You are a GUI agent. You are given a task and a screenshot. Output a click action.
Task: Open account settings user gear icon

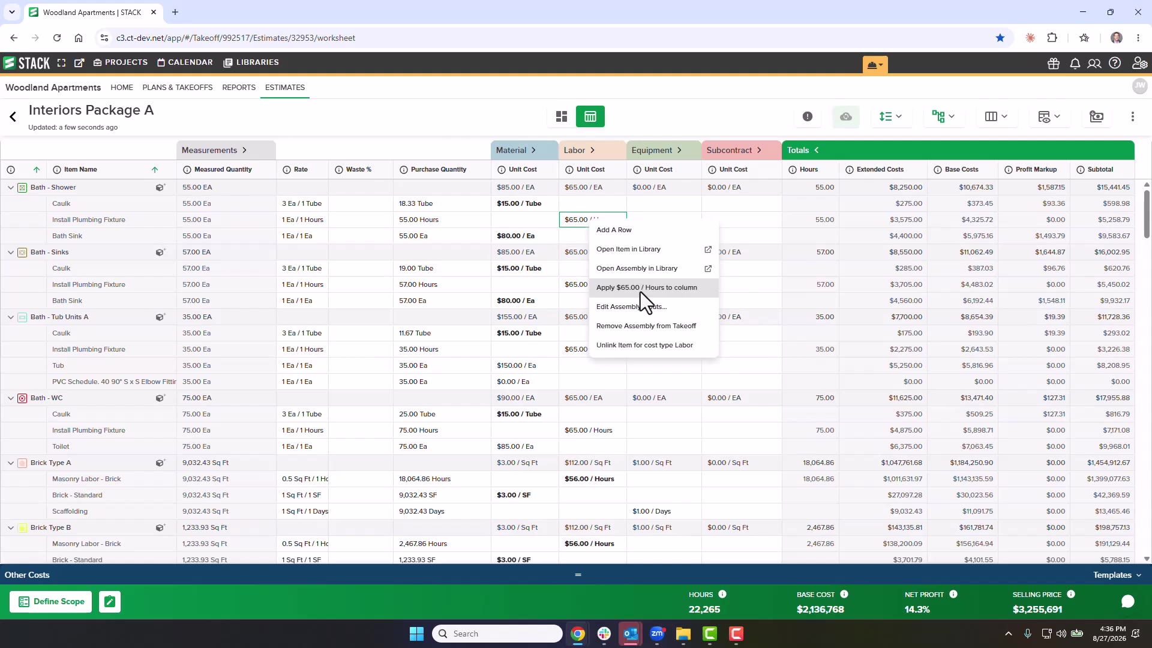point(1139,63)
